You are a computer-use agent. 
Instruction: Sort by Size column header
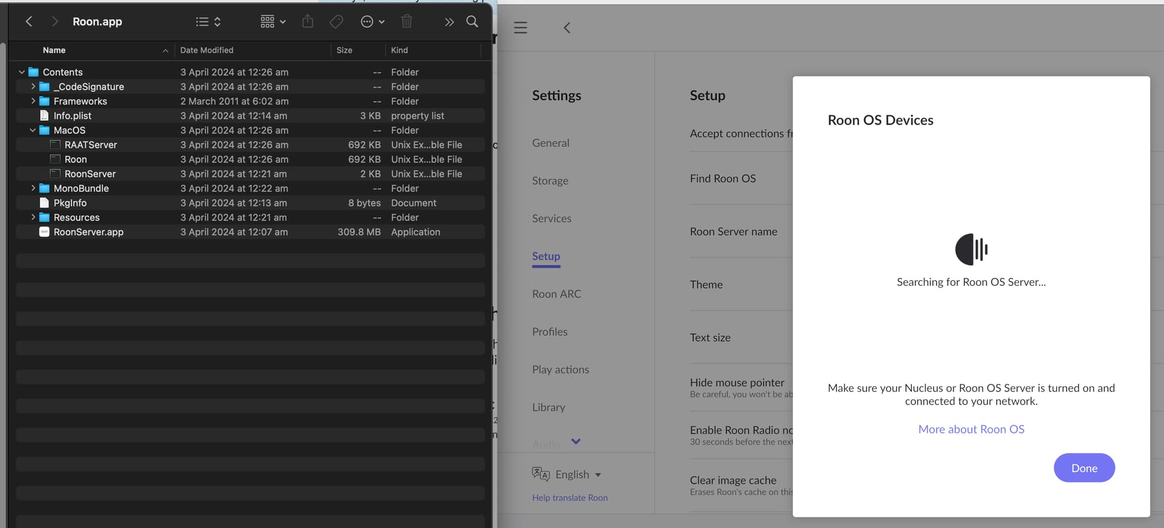click(344, 50)
